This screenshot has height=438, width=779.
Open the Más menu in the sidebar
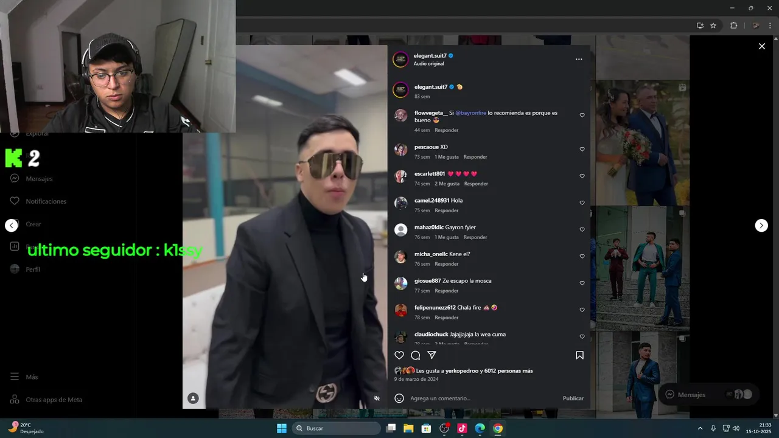[24, 377]
